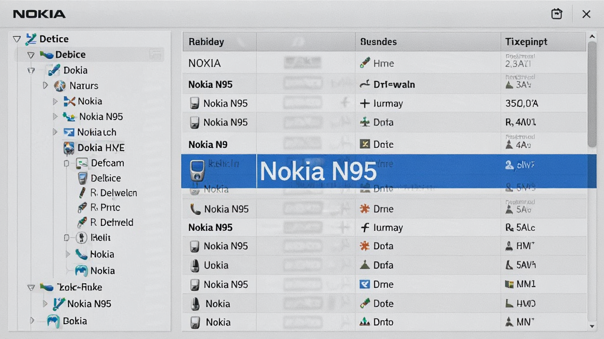Collapse the Detice root node

(x=17, y=39)
